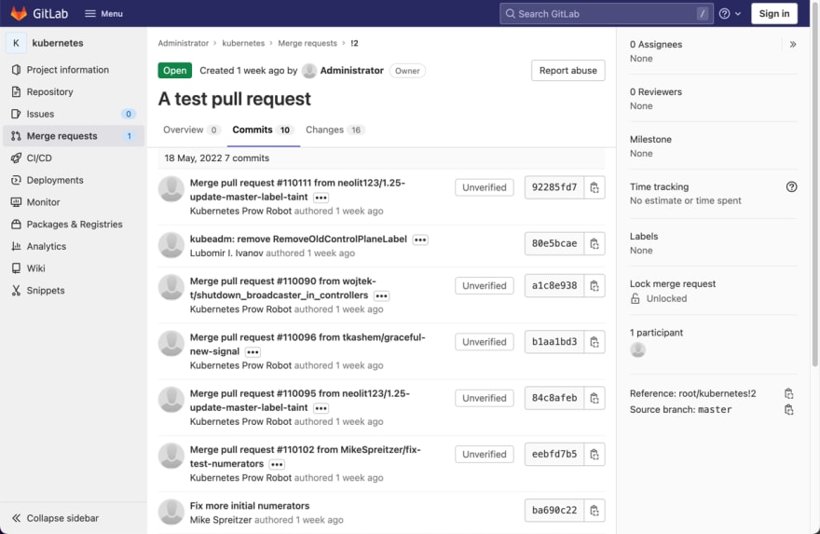Copy commit SHA a1c8e938

[x=594, y=285]
